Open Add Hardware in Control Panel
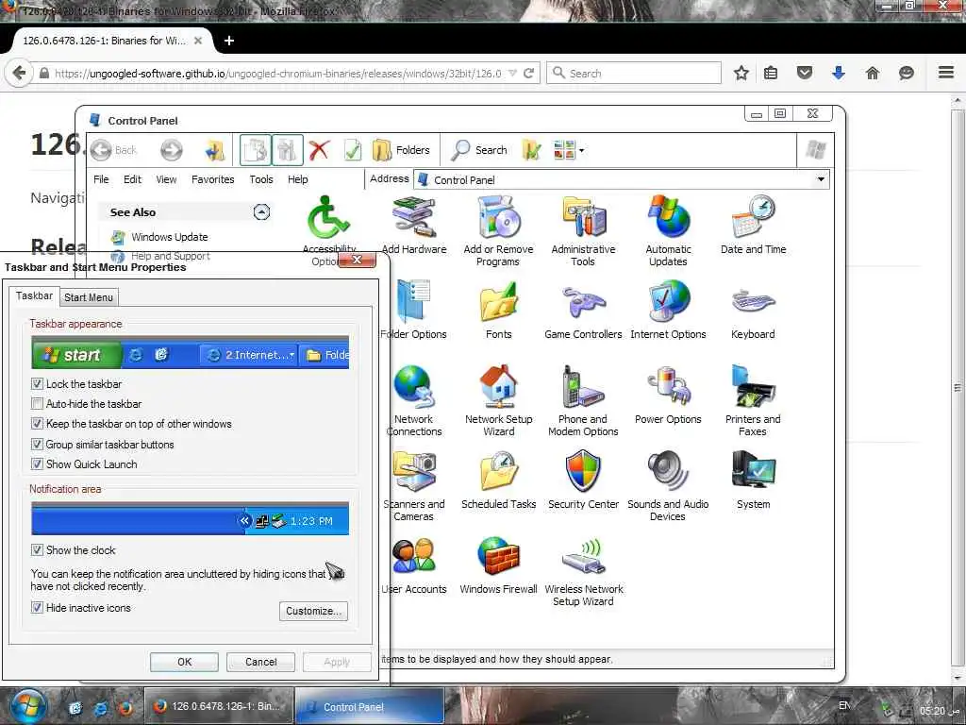Screen dimensions: 966x725 414,225
